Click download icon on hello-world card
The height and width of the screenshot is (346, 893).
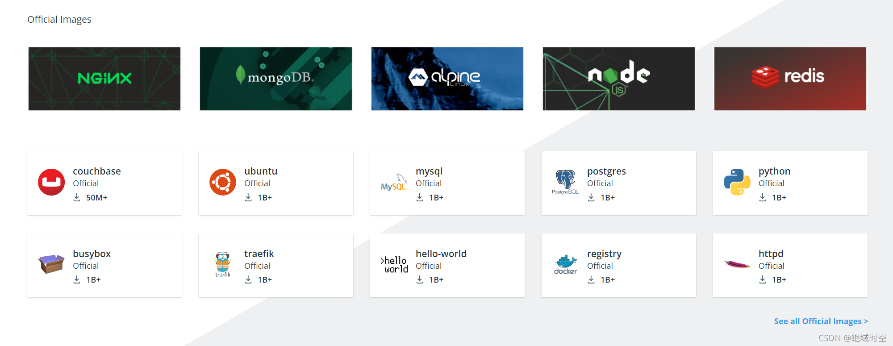(x=420, y=279)
